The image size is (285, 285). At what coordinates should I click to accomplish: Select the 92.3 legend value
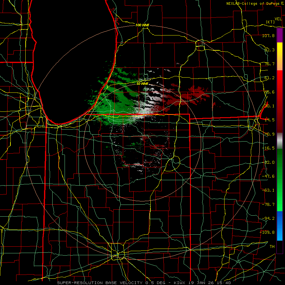[269, 50]
